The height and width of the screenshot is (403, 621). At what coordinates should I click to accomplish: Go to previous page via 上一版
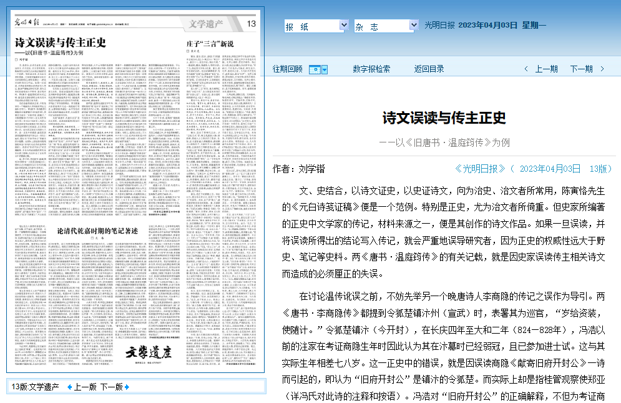click(85, 387)
